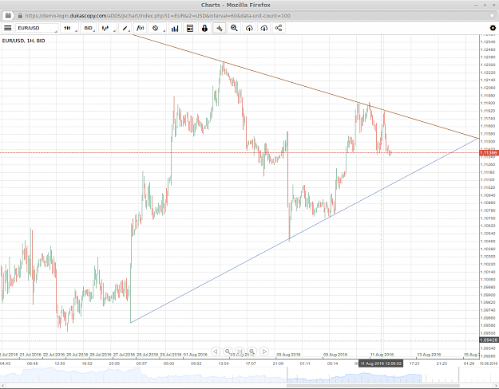This screenshot has width=499, height=389.
Task: Click the 1.09428 price label on axis
Action: pyautogui.click(x=489, y=340)
